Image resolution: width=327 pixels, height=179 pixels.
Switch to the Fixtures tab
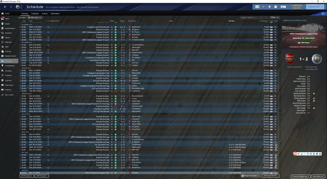point(25,14)
